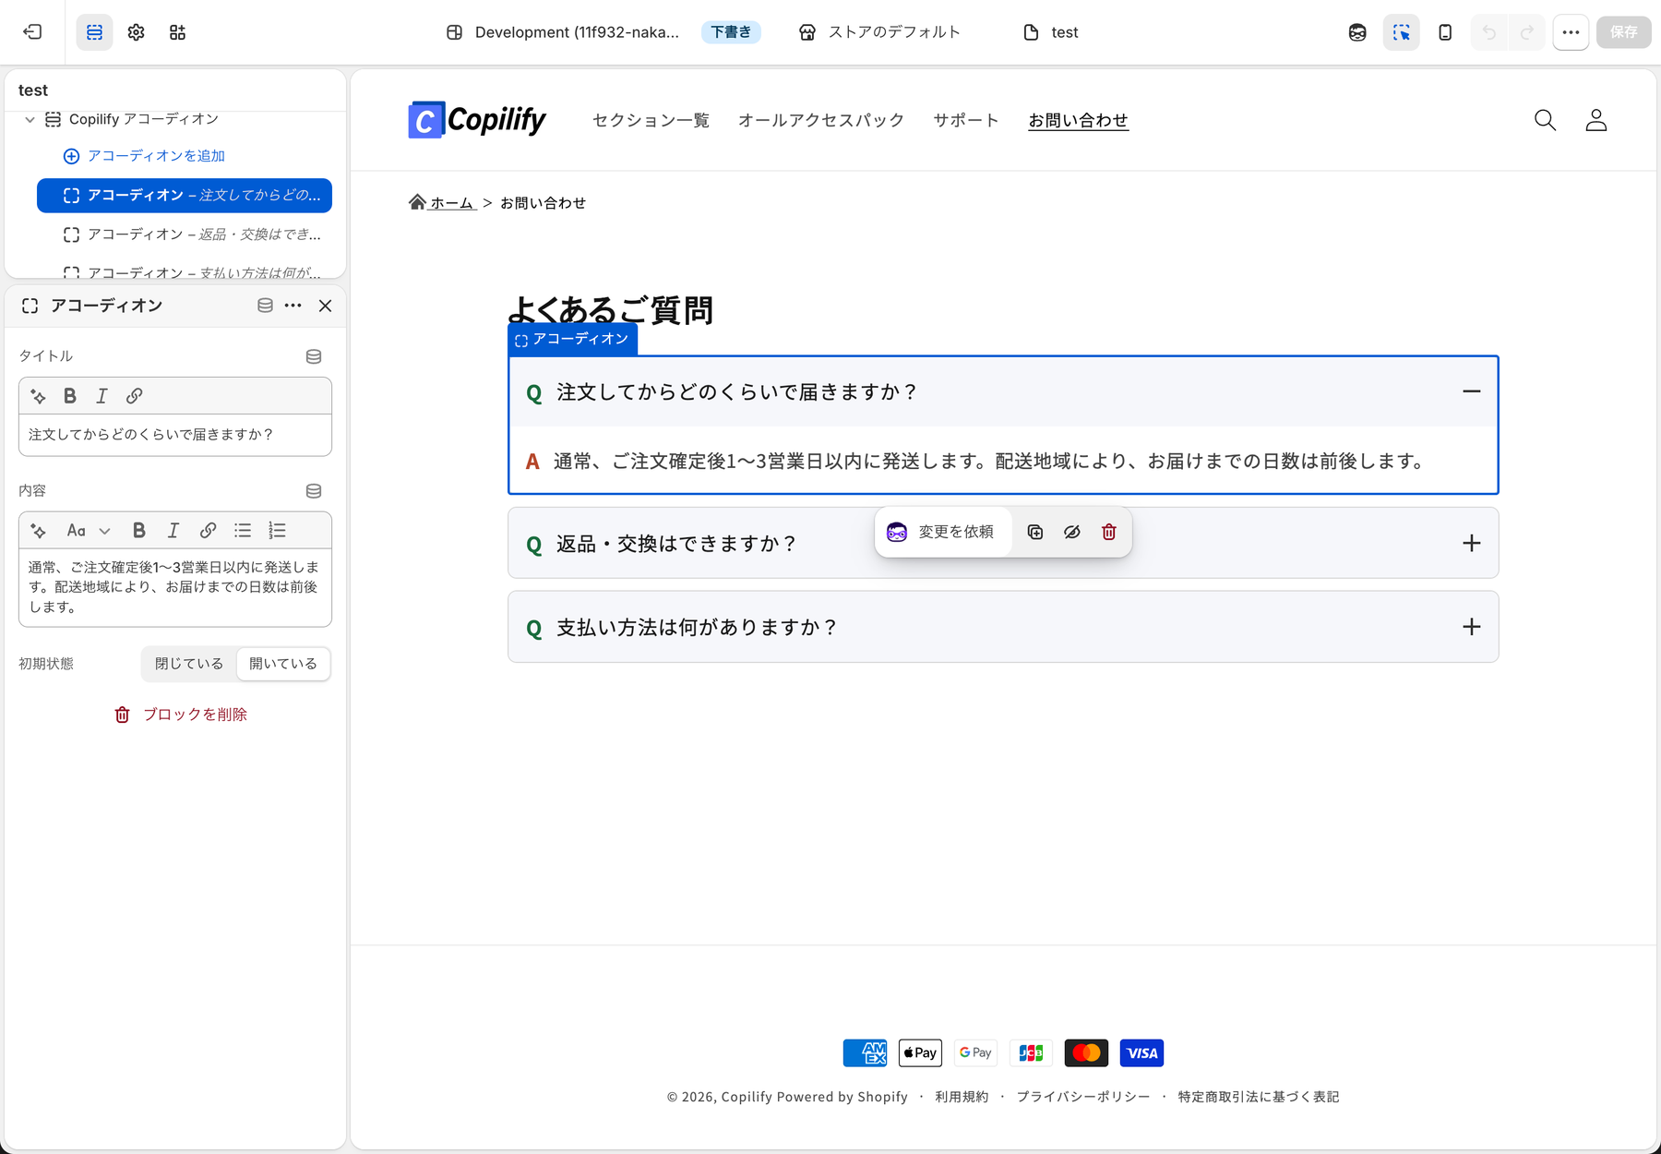Select the 返品・交換はでき… accordion block
The height and width of the screenshot is (1154, 1661).
[185, 234]
